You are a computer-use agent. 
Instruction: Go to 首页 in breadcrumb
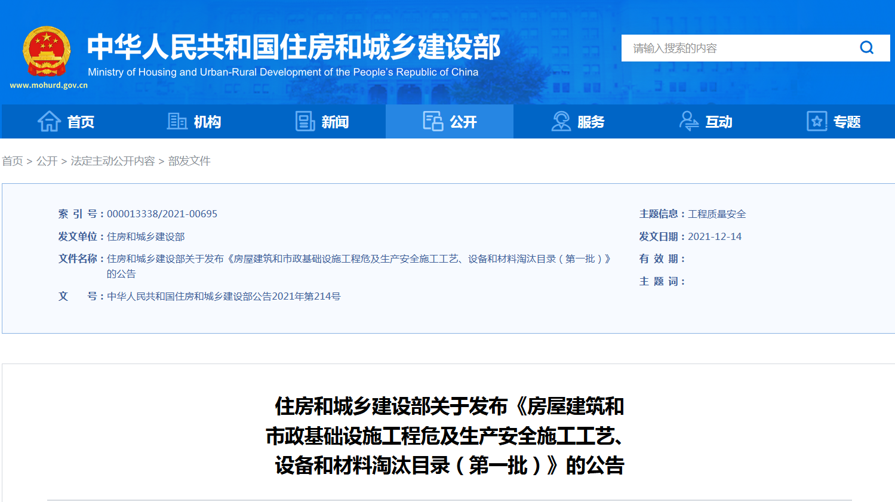pyautogui.click(x=13, y=161)
